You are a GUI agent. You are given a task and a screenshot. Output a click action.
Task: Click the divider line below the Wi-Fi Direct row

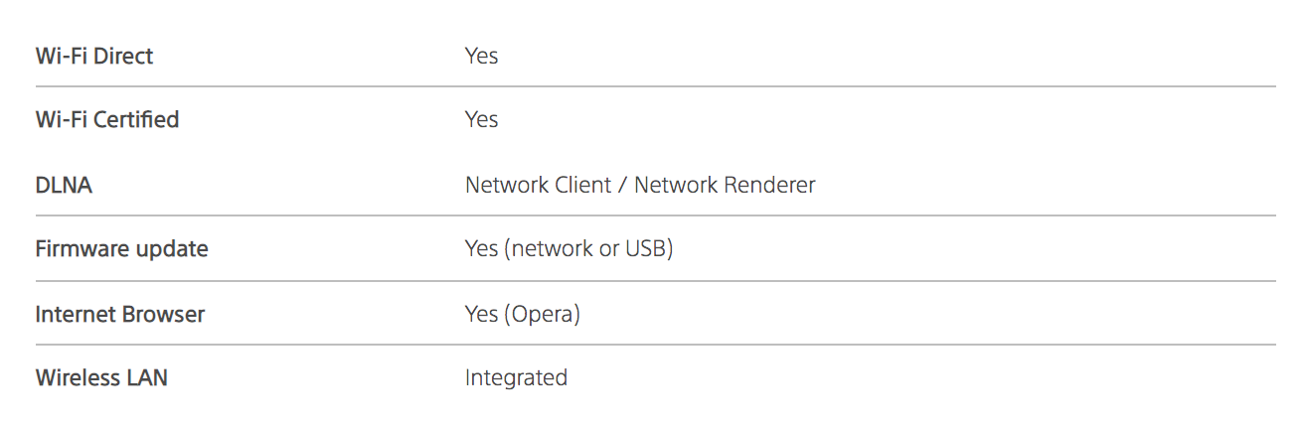(x=656, y=86)
